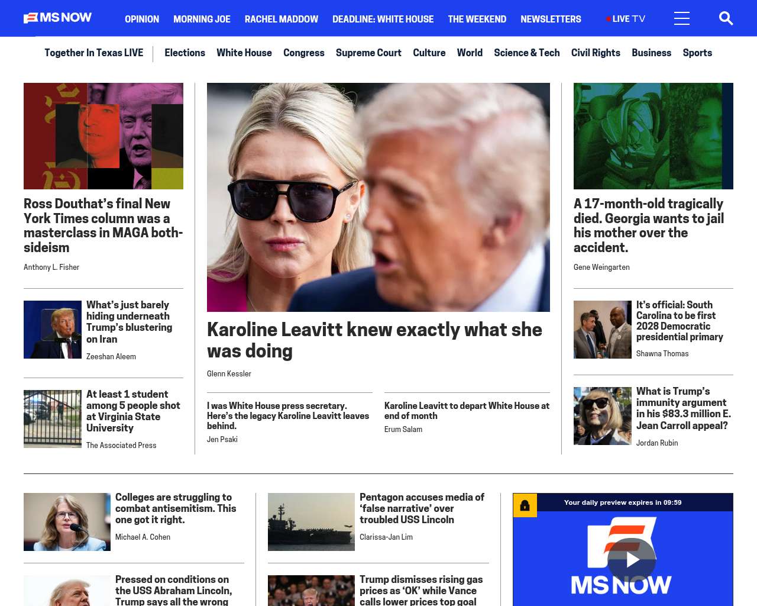This screenshot has width=757, height=606.
Task: Read 'Karoline Leavitt knew exactly what she was doing'
Action: [374, 340]
